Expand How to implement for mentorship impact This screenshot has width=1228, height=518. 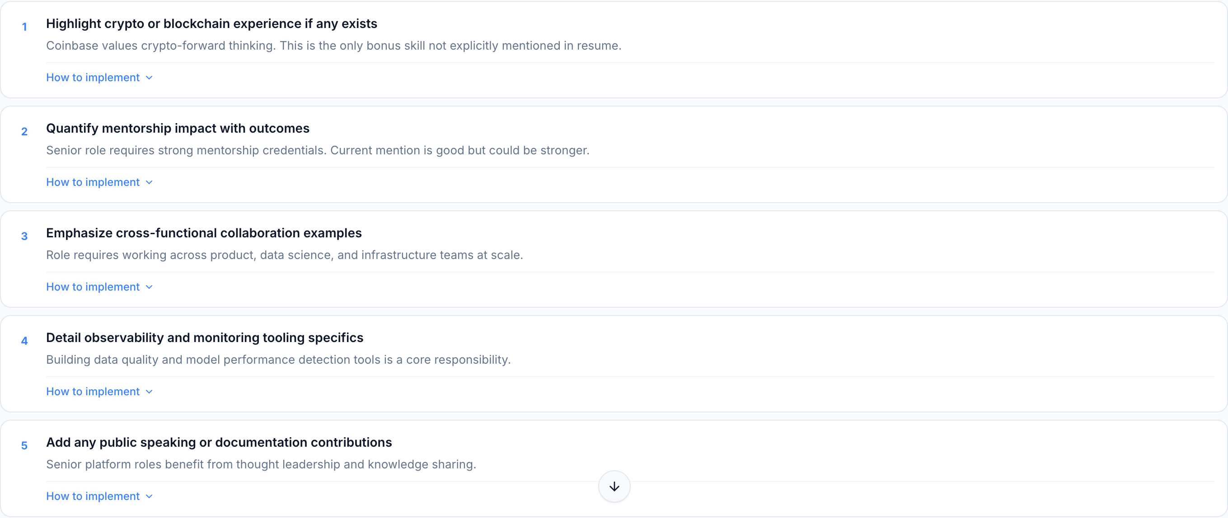click(99, 182)
